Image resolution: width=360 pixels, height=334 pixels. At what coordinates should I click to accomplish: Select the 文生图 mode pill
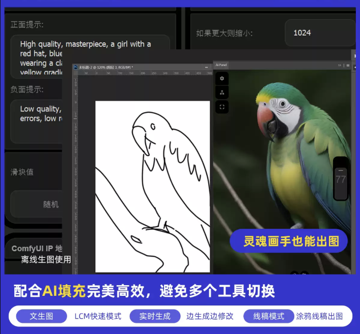(x=41, y=316)
